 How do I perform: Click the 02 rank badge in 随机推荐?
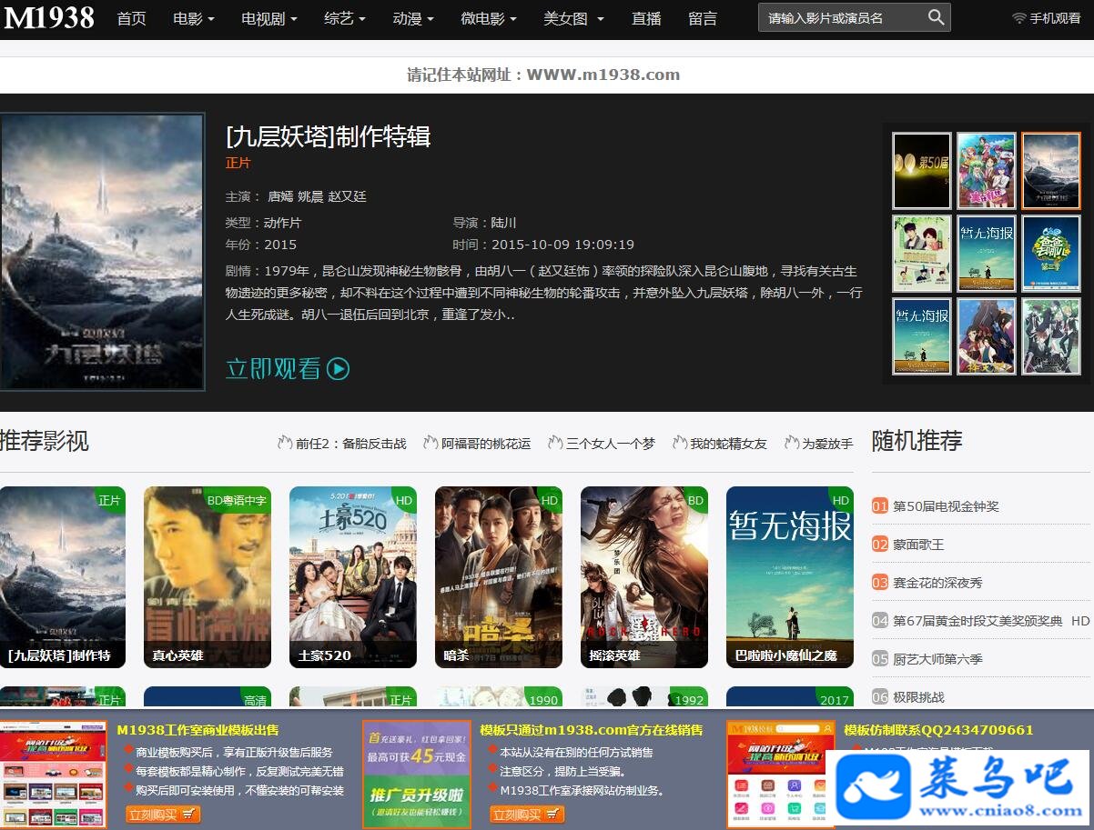pos(879,544)
